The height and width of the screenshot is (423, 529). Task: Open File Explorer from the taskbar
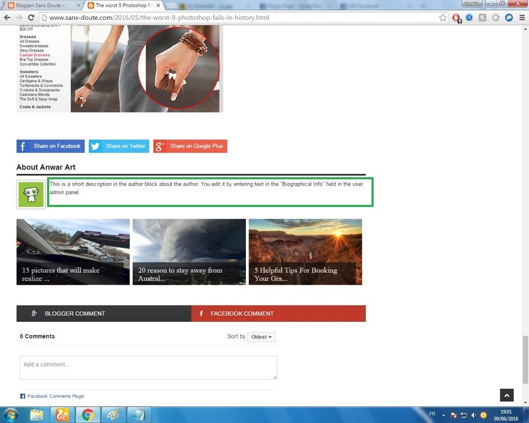pos(36,415)
